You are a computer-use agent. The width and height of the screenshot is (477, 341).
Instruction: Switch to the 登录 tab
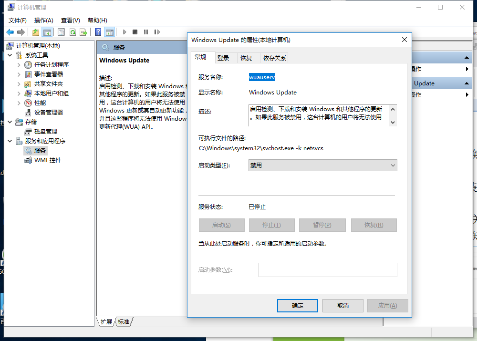click(x=223, y=58)
